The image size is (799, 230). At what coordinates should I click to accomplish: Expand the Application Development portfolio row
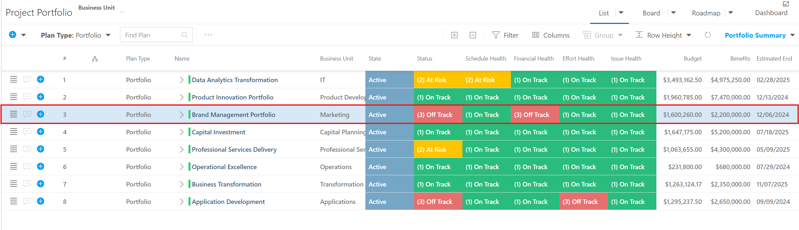(181, 201)
